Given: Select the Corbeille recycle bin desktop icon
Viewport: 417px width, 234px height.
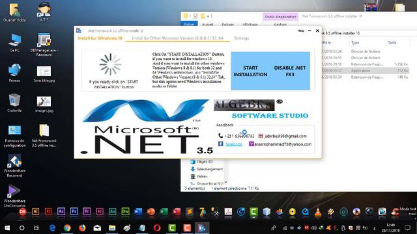Looking at the screenshot, I should tap(14, 103).
